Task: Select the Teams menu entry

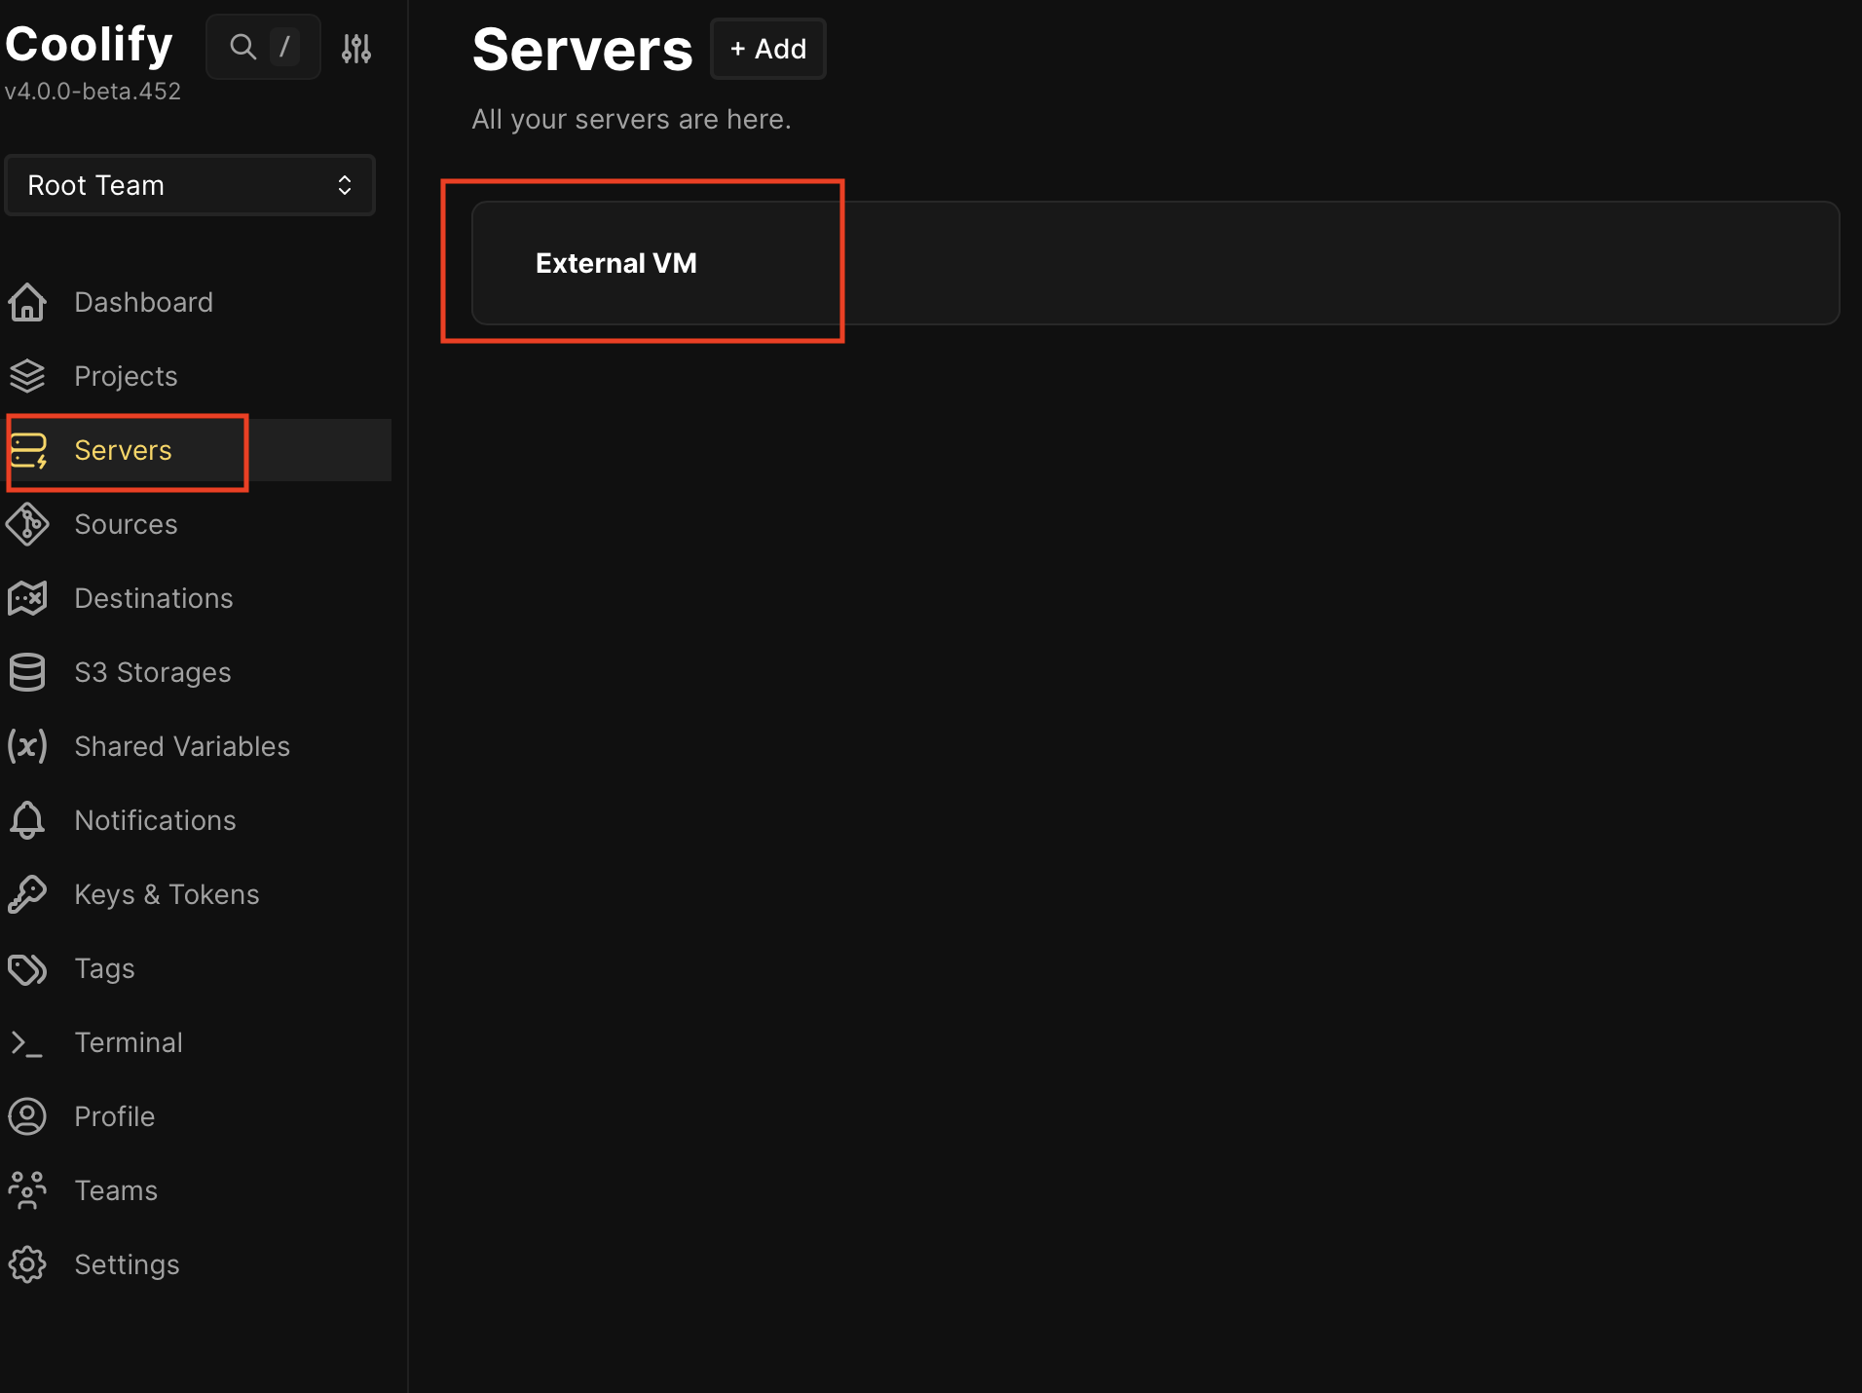Action: 115,1190
